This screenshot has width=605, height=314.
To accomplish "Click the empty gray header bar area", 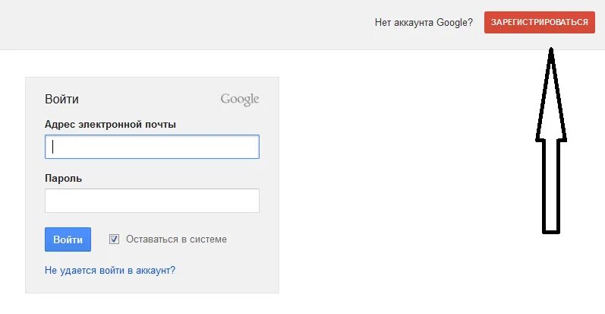I will 185,24.
